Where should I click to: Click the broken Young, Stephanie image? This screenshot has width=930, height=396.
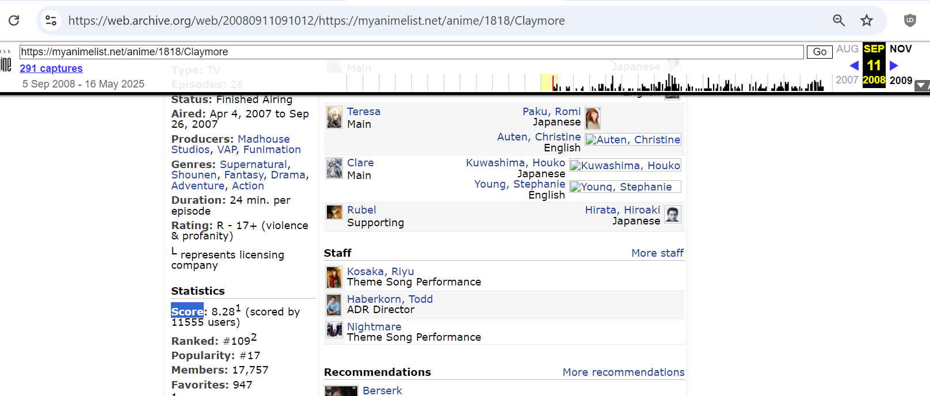626,187
